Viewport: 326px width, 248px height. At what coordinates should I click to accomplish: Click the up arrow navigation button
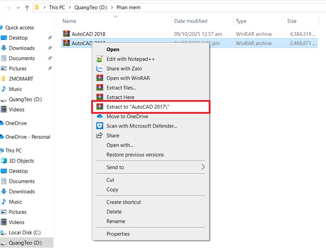(x=27, y=7)
